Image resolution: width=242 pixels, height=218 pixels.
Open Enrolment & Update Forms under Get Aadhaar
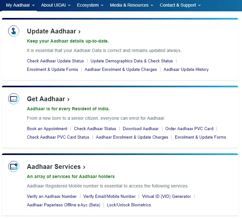200,137
